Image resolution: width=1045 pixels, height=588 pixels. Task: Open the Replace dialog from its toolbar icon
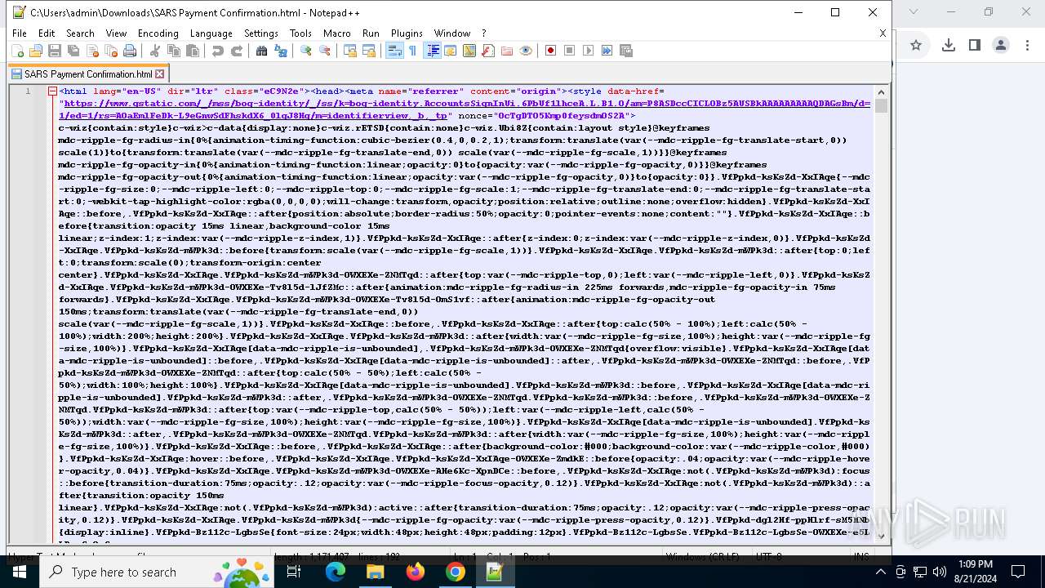tap(280, 51)
